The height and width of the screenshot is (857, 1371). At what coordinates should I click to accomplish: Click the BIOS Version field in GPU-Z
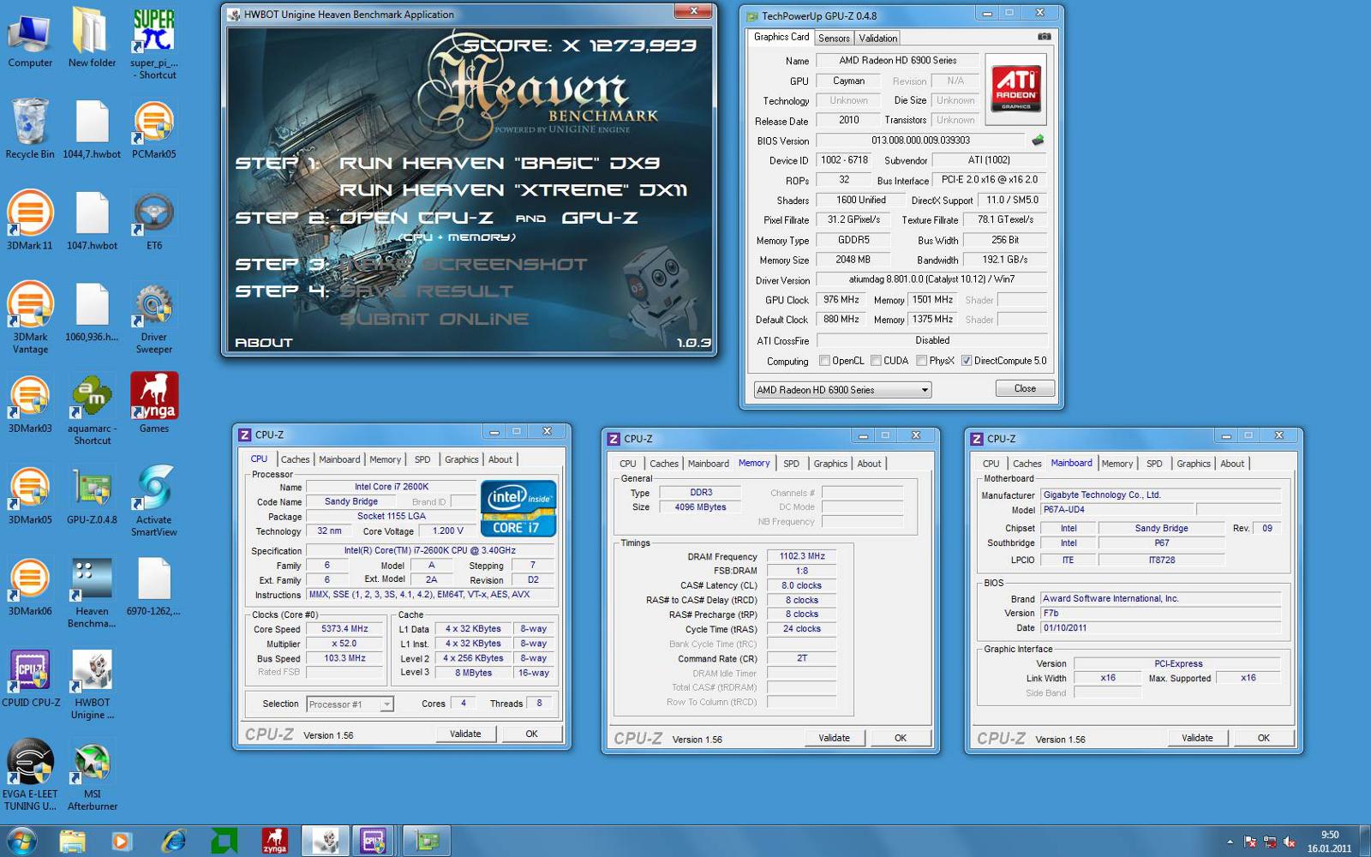[x=920, y=141]
